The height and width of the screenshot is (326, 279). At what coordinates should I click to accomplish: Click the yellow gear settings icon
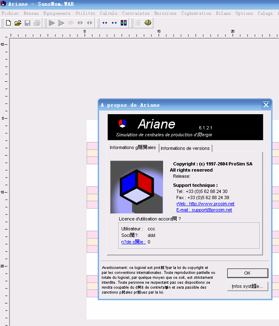click(x=148, y=23)
